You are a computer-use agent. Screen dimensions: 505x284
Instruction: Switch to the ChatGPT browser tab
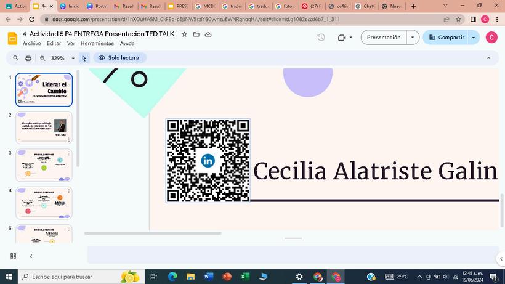(x=366, y=6)
